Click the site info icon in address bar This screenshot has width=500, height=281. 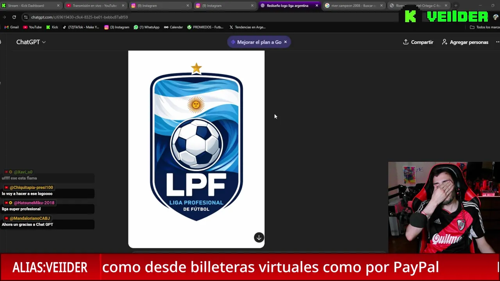coord(26,17)
